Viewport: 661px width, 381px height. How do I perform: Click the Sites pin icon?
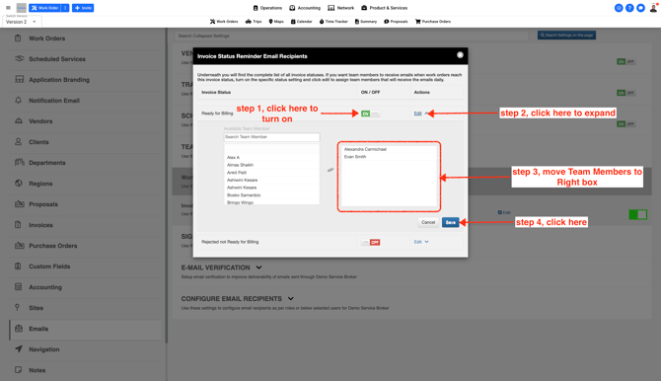point(18,307)
